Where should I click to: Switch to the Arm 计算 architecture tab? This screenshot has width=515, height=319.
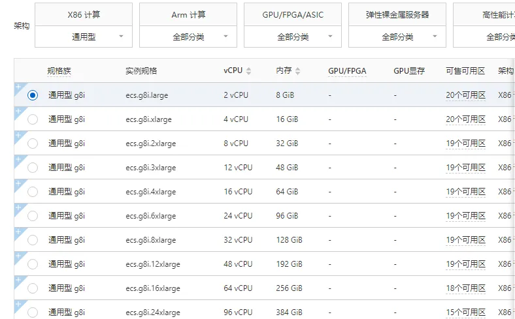[x=188, y=14]
